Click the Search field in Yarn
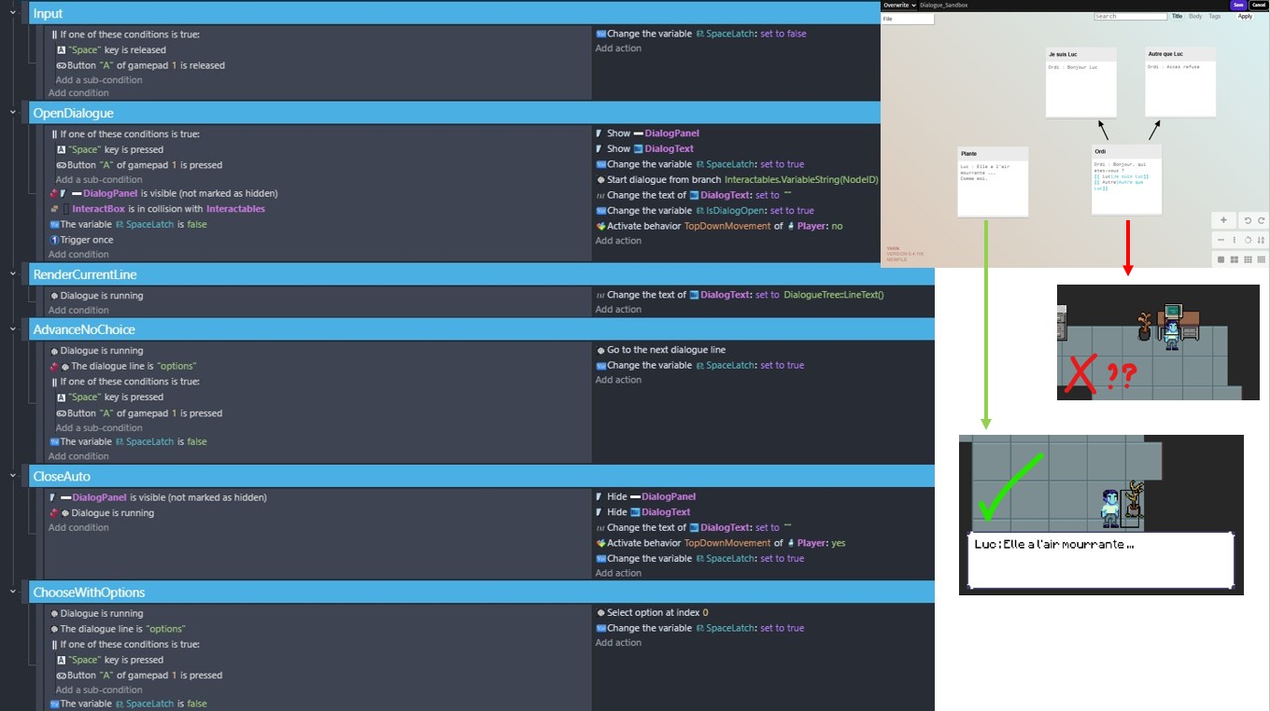 (x=1130, y=16)
